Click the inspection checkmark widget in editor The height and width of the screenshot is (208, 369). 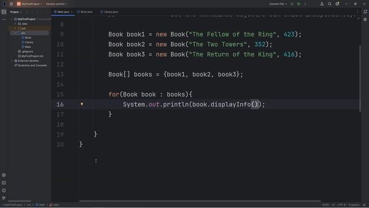359,18
